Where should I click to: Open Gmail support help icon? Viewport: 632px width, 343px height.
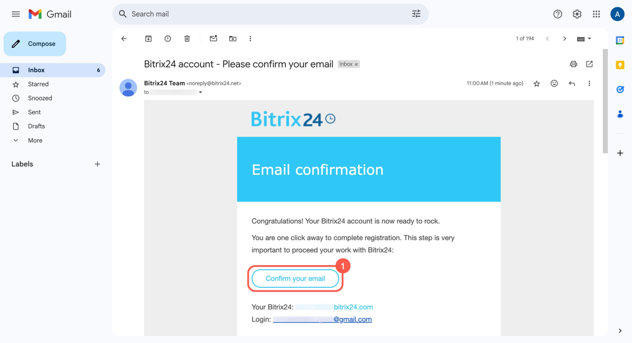tap(557, 14)
